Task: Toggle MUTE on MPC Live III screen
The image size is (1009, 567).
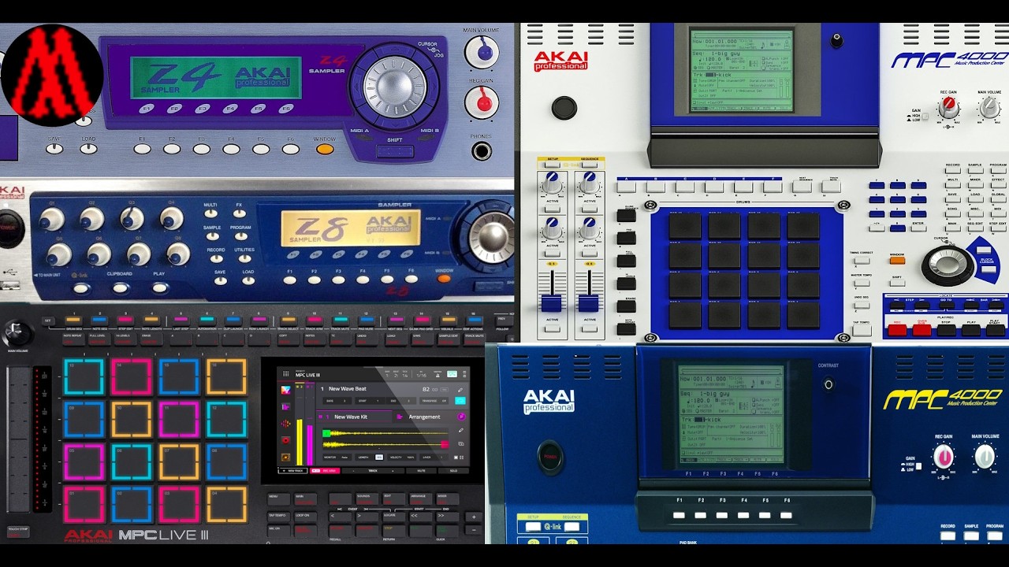Action: (x=421, y=471)
